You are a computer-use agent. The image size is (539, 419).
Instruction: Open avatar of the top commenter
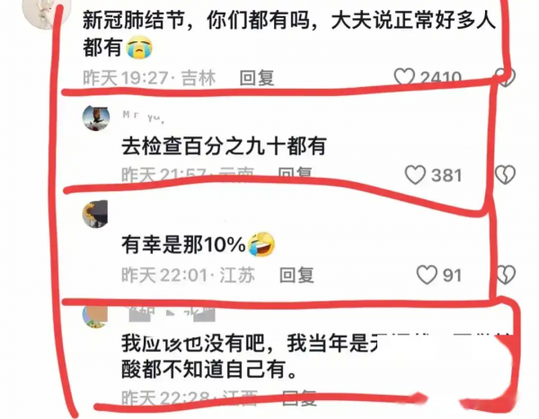[41, 12]
